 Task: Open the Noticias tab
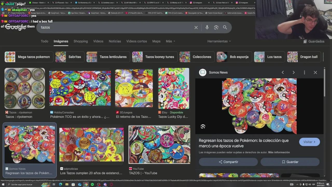115,41
